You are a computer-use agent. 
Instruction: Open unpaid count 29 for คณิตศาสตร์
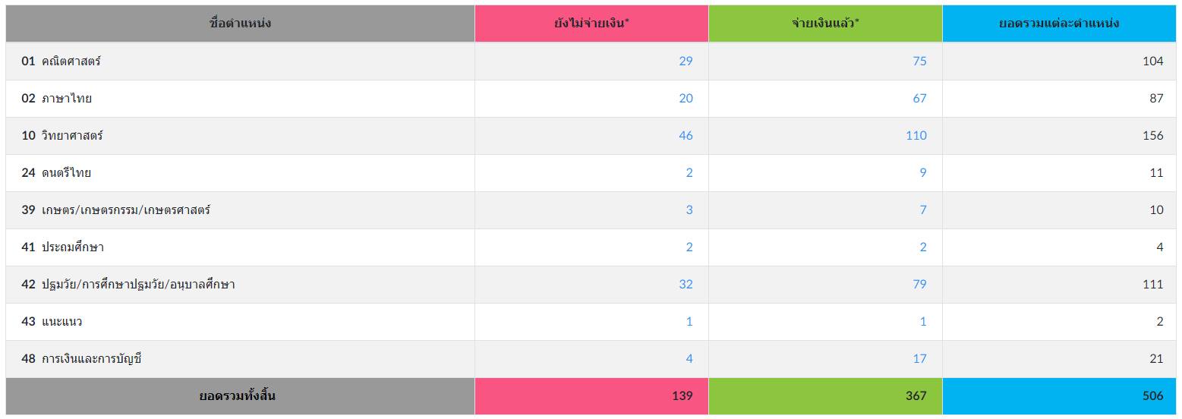pos(686,61)
